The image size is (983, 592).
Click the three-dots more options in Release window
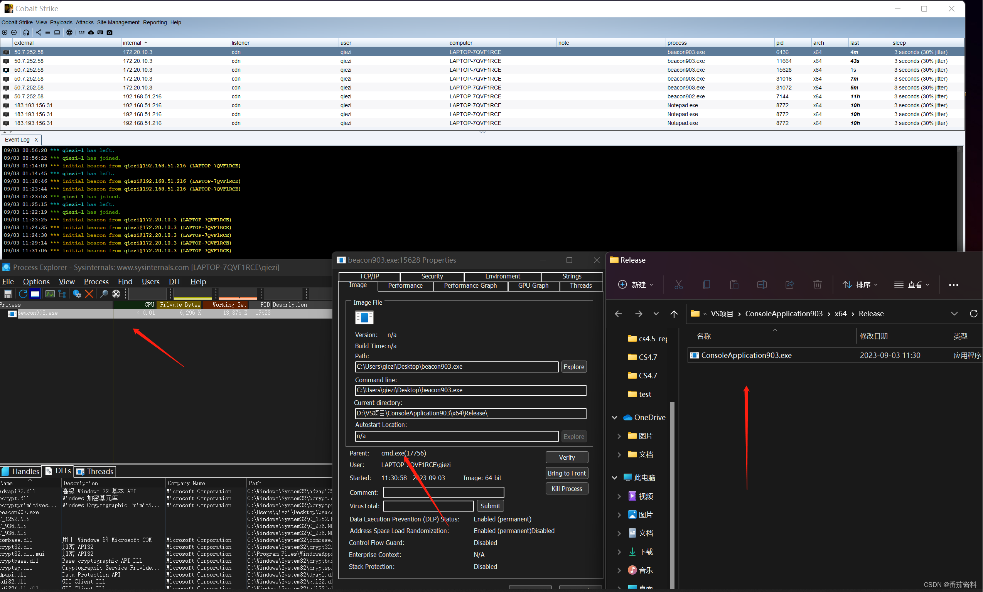(953, 285)
